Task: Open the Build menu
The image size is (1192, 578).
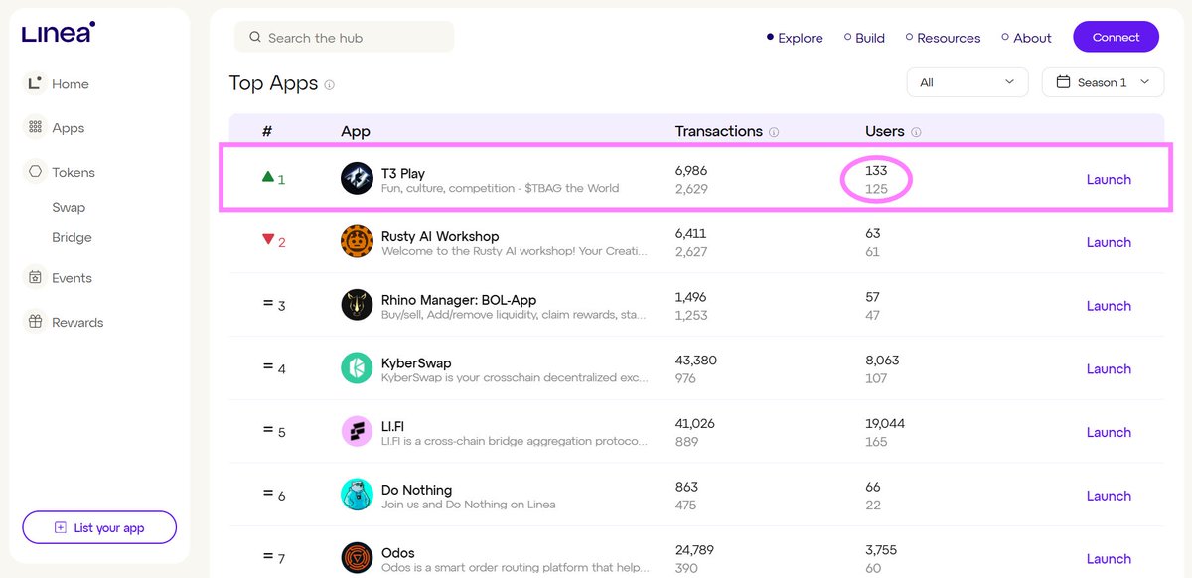Action: [x=864, y=38]
